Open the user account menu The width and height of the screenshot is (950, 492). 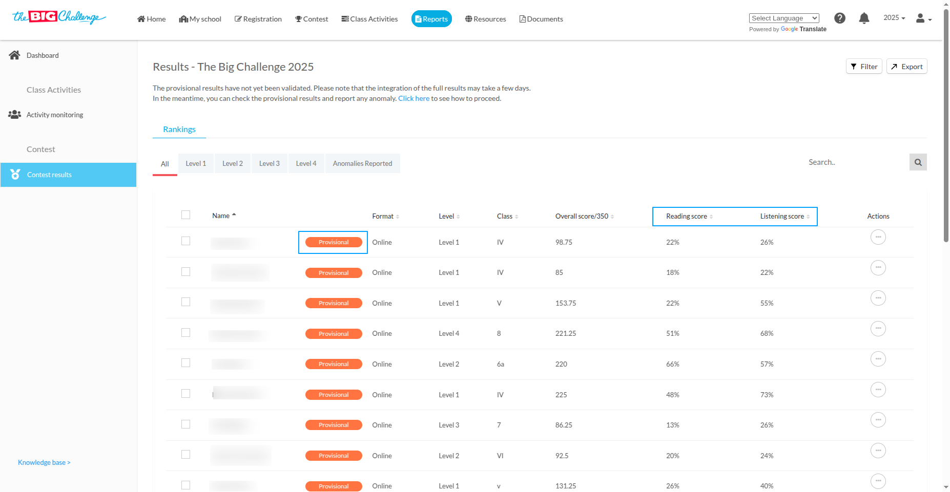point(923,18)
